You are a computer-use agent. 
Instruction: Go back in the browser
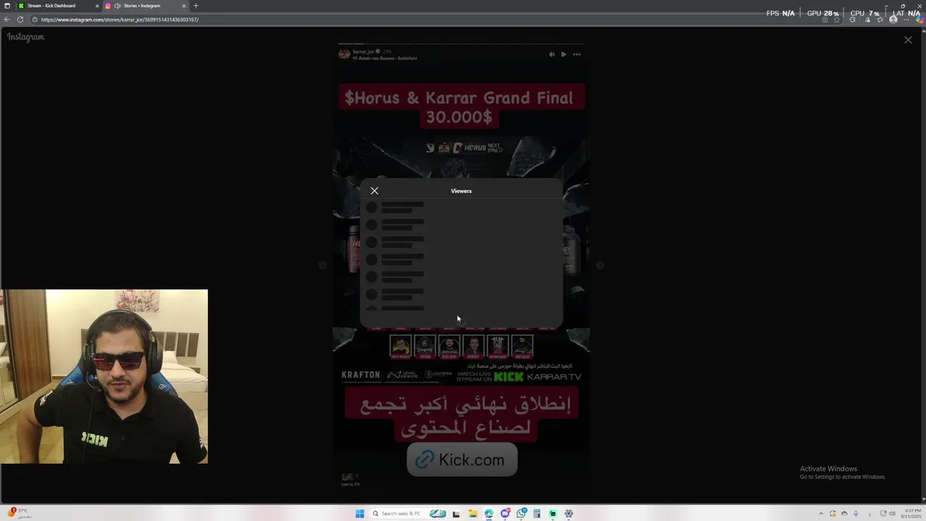tap(7, 20)
